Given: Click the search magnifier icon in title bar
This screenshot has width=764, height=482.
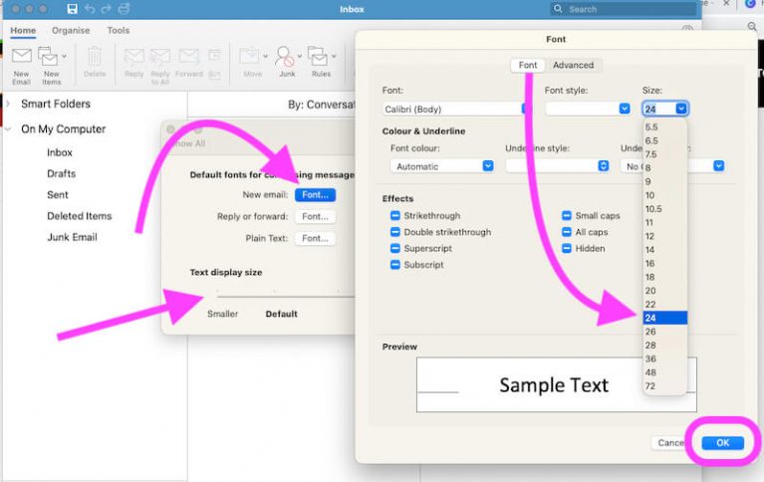Looking at the screenshot, I should 558,9.
